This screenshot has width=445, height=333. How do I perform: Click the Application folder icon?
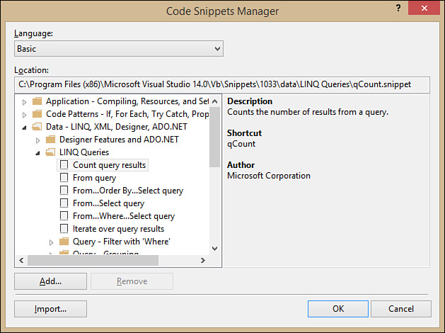coord(38,101)
